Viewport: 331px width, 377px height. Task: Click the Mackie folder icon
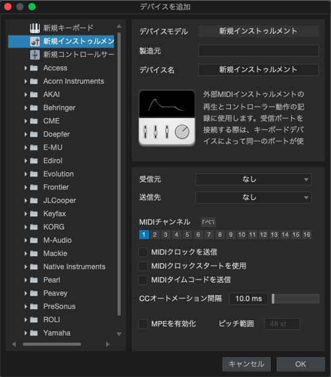click(x=34, y=253)
